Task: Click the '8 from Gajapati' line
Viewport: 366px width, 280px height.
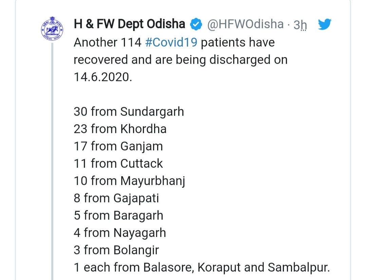Action: tap(116, 198)
